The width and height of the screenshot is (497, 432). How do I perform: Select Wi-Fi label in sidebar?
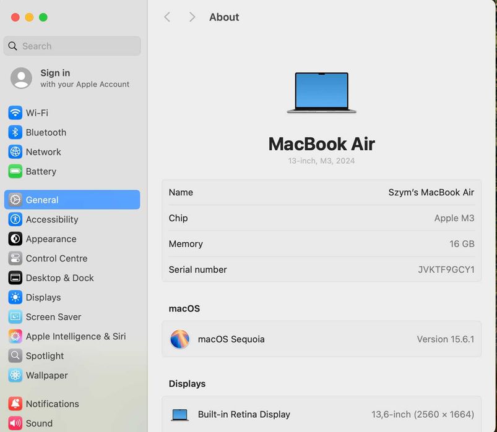[x=37, y=113]
